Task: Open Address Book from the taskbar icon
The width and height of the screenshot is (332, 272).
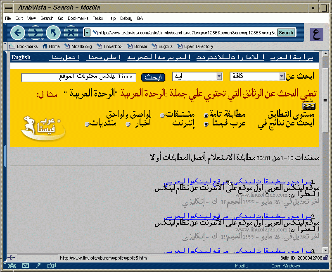Action: pos(52,265)
